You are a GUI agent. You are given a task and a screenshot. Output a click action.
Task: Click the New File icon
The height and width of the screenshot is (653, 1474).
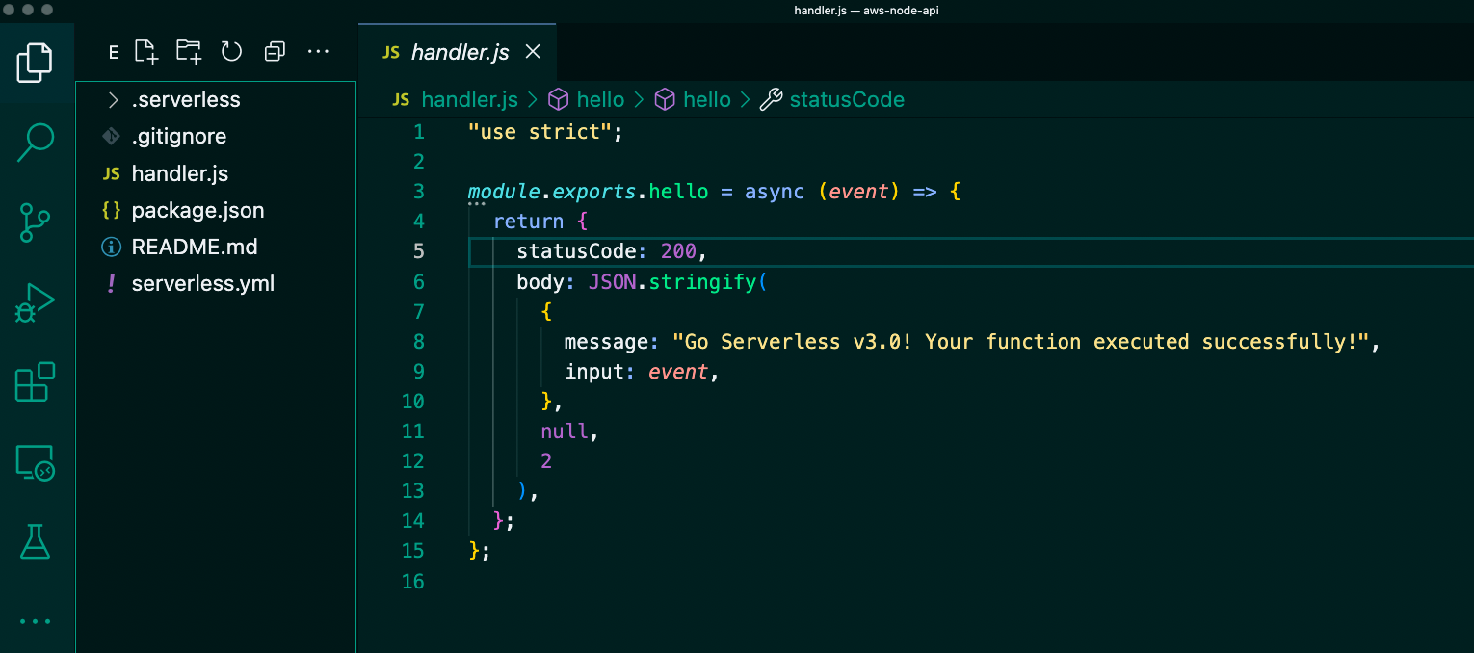click(x=146, y=52)
